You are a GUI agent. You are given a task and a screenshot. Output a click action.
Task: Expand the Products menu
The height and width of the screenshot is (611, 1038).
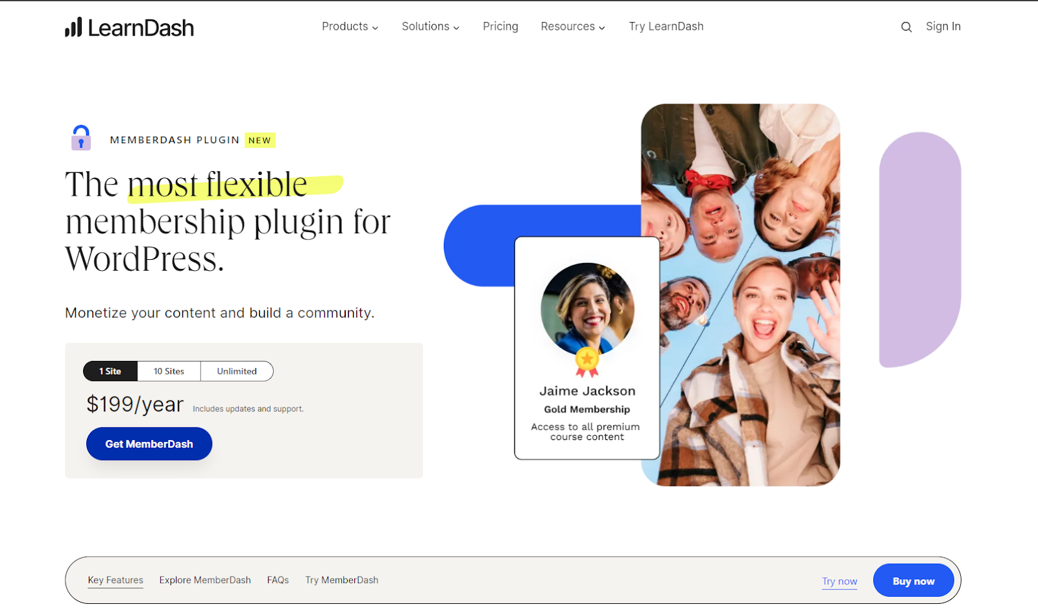point(350,27)
